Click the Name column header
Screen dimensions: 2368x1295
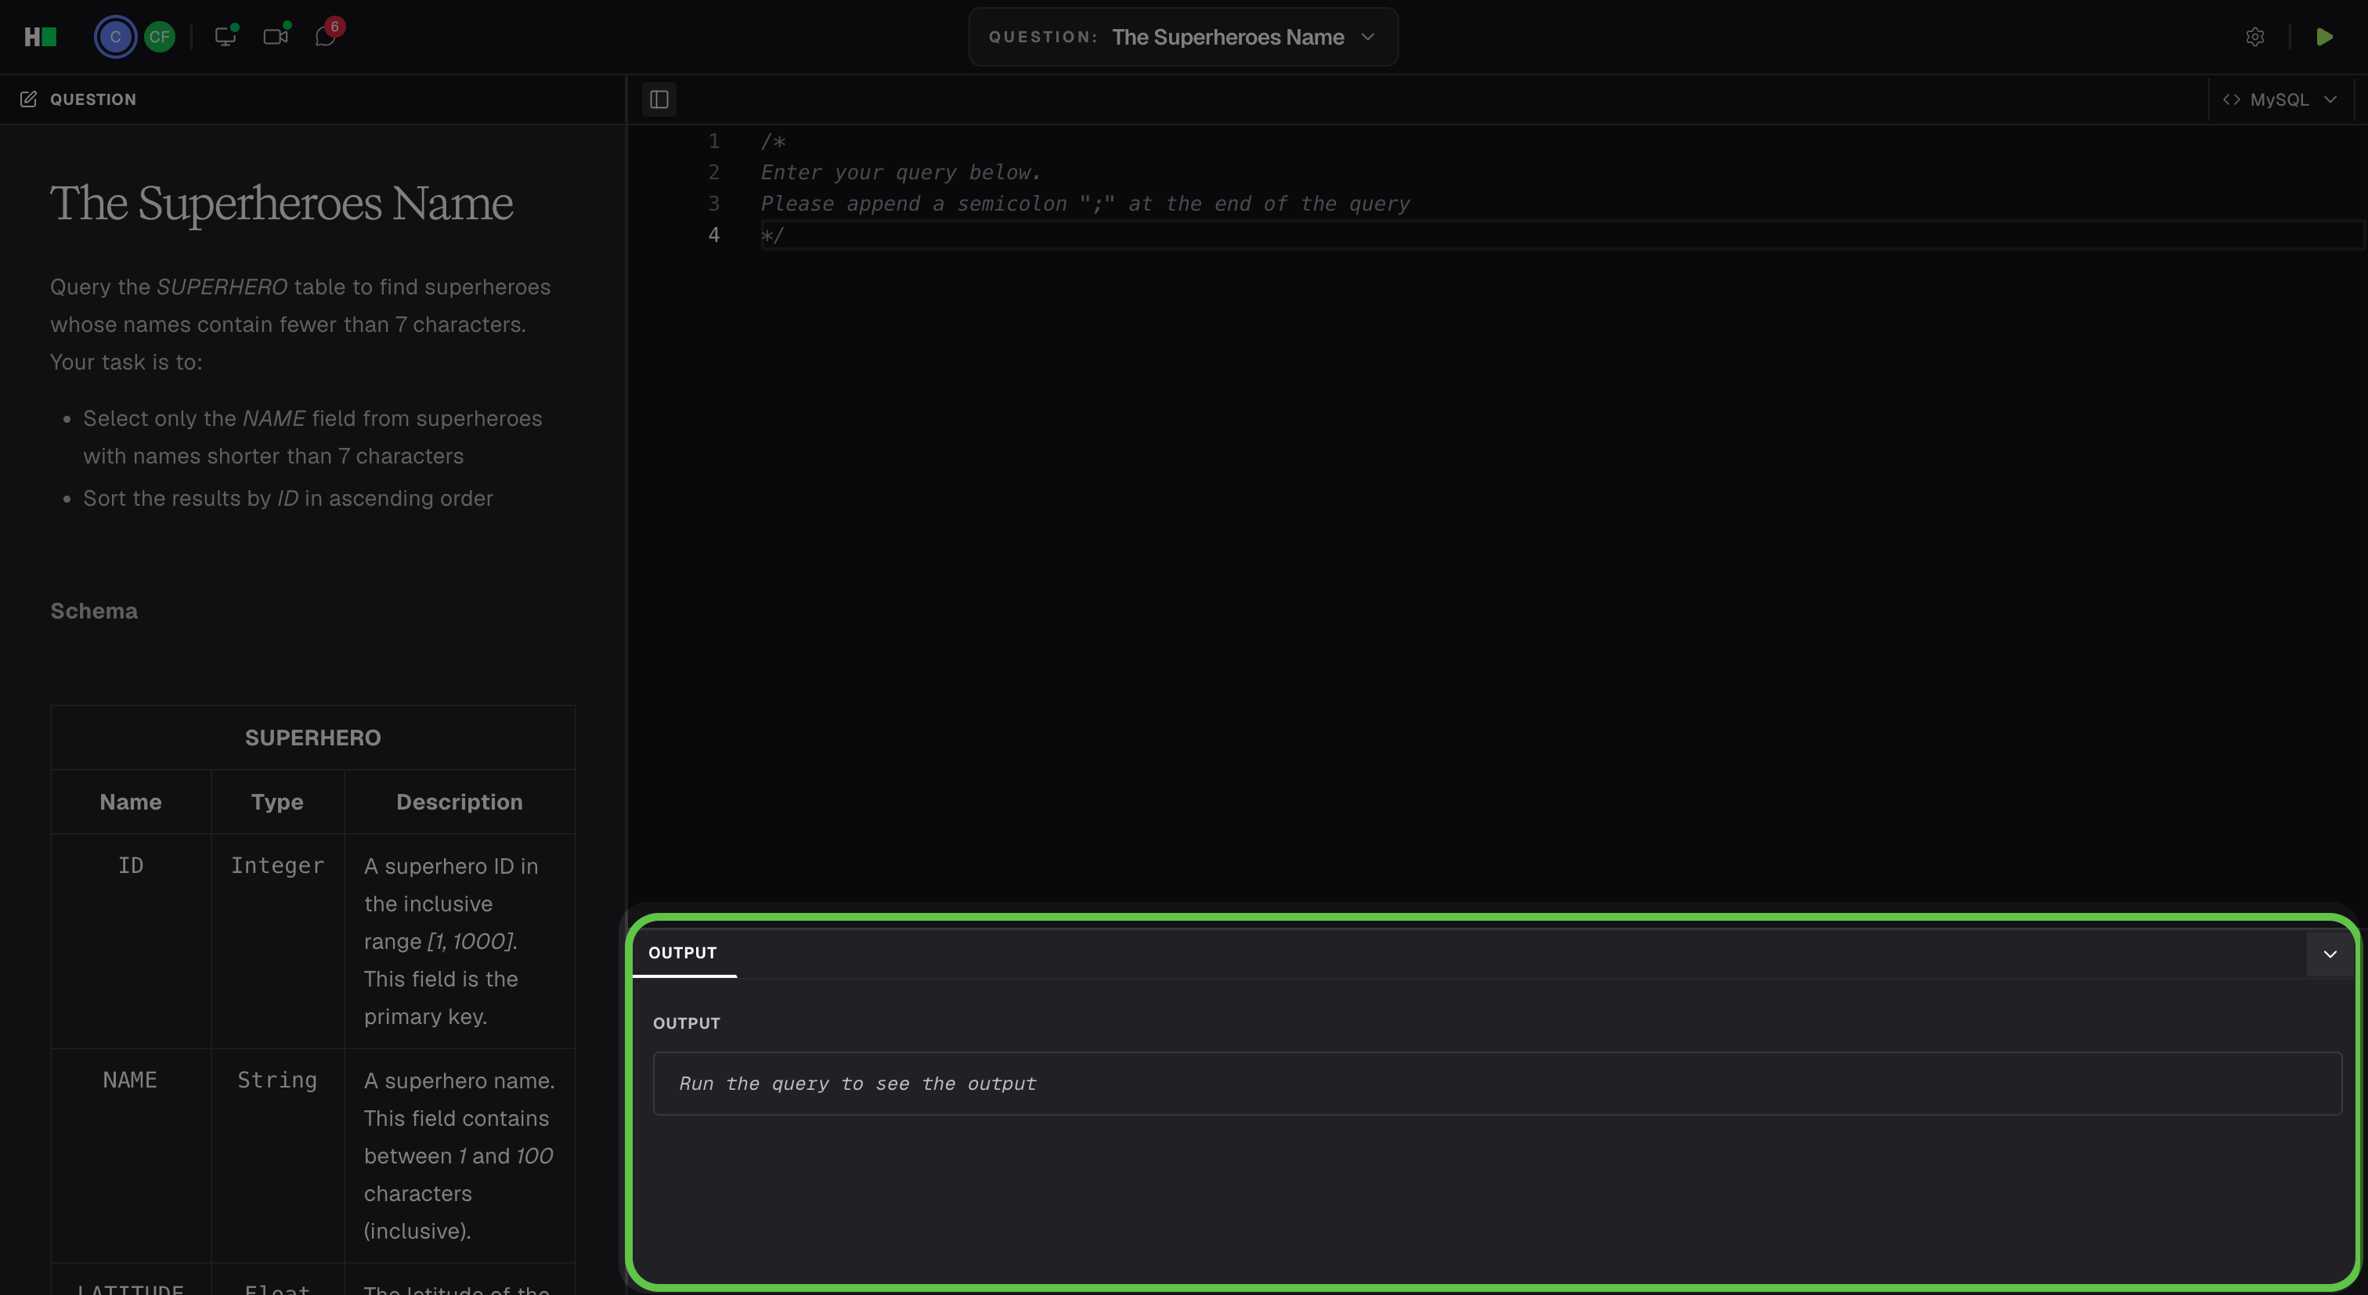tap(131, 803)
